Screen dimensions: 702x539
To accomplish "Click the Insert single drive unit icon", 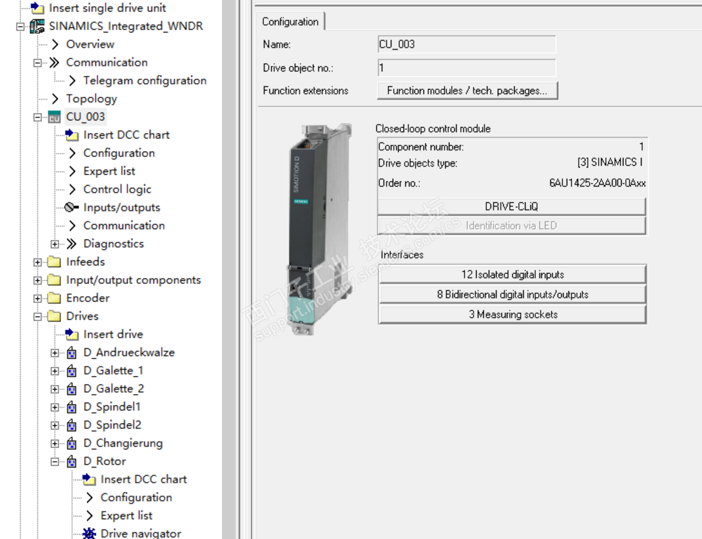I will pyautogui.click(x=37, y=8).
